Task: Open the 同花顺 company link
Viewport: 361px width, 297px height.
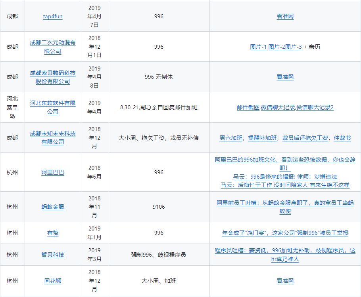Action: tap(53, 281)
